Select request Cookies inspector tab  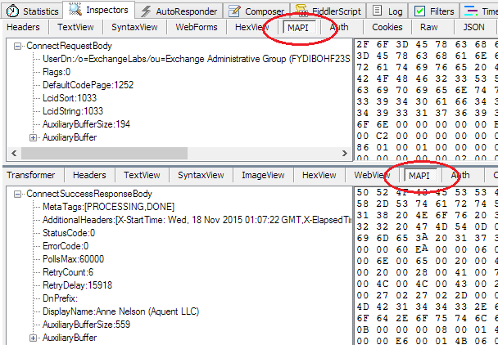[x=387, y=27]
